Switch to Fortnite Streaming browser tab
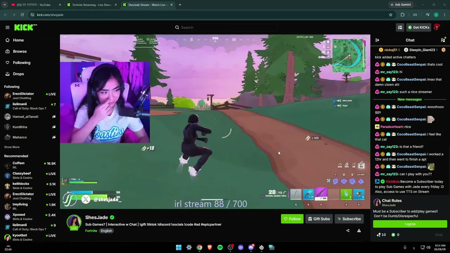 tap(91, 5)
